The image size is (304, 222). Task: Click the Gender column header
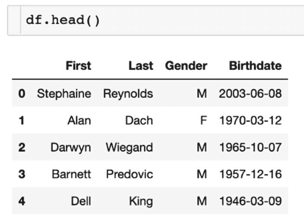coord(186,66)
